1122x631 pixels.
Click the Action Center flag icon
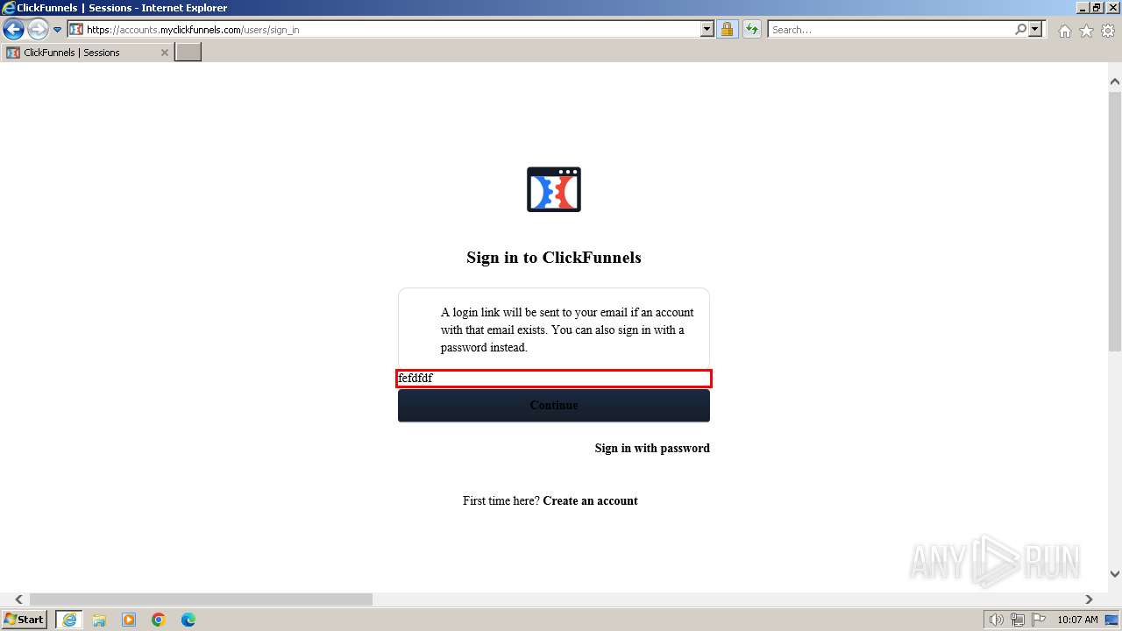[x=1038, y=620]
